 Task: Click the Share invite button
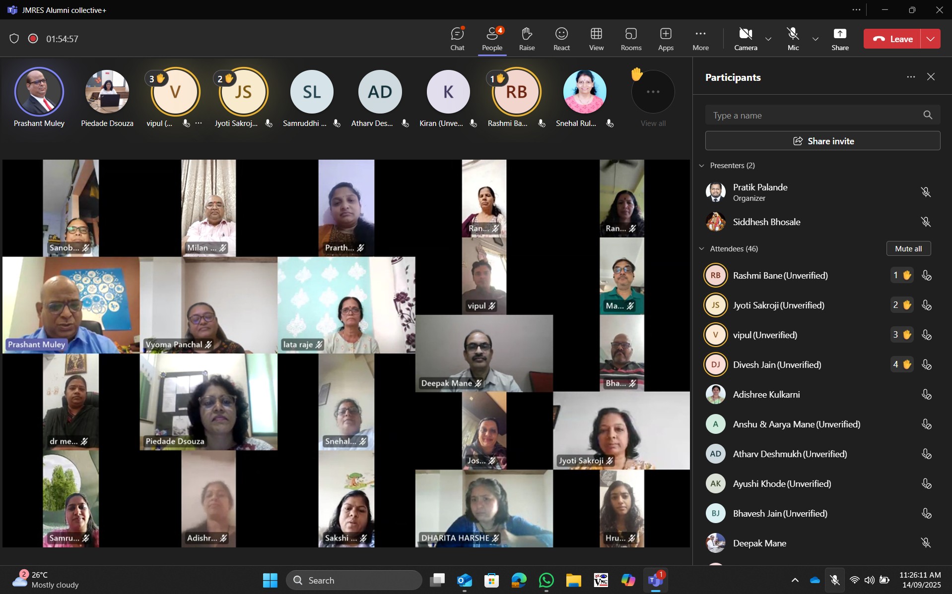(822, 141)
